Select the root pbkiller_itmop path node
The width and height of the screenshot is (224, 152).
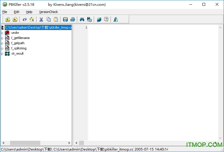pos(38,27)
